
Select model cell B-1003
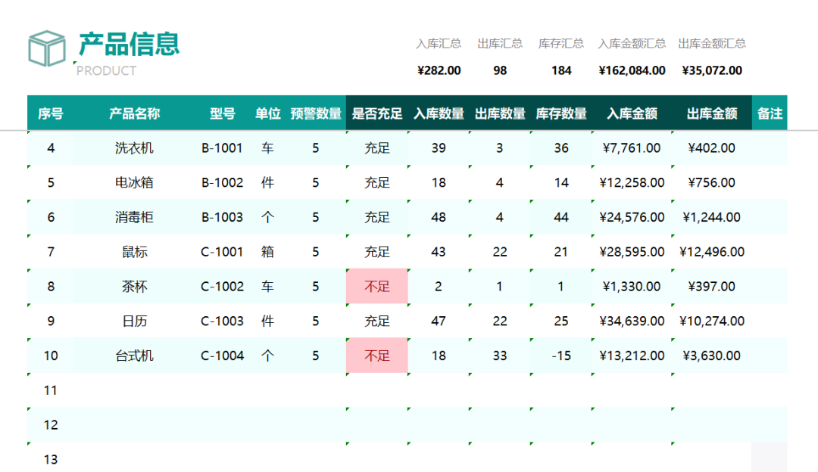click(x=222, y=217)
